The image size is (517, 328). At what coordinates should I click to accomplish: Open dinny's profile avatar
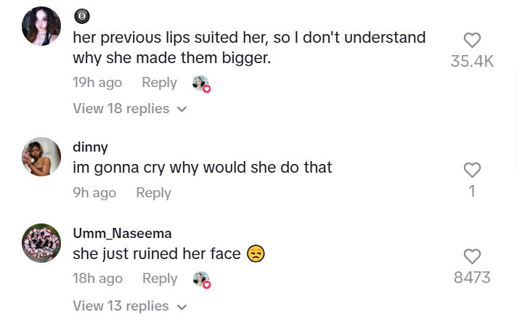(41, 157)
